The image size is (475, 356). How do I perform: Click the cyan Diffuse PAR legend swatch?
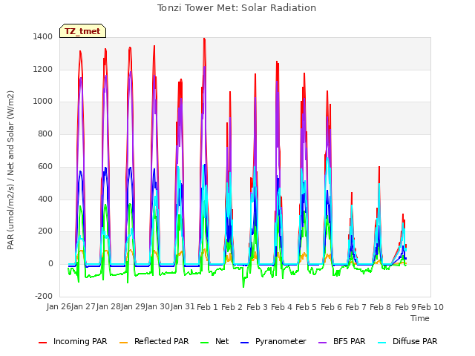[382, 343]
